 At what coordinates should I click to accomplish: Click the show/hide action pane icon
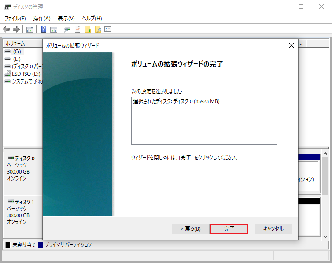54,30
